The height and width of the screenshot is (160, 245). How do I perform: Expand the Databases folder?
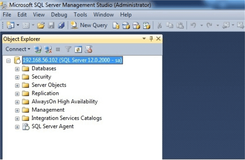pyautogui.click(x=17, y=69)
